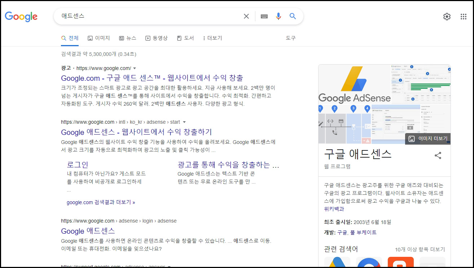Viewport: 474px width, 268px height.
Task: Expand the ad URL dropdown arrow
Action: 135,68
